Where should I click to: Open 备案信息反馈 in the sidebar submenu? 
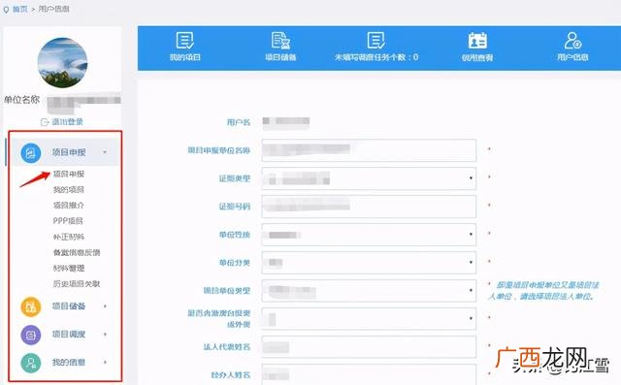(x=77, y=252)
